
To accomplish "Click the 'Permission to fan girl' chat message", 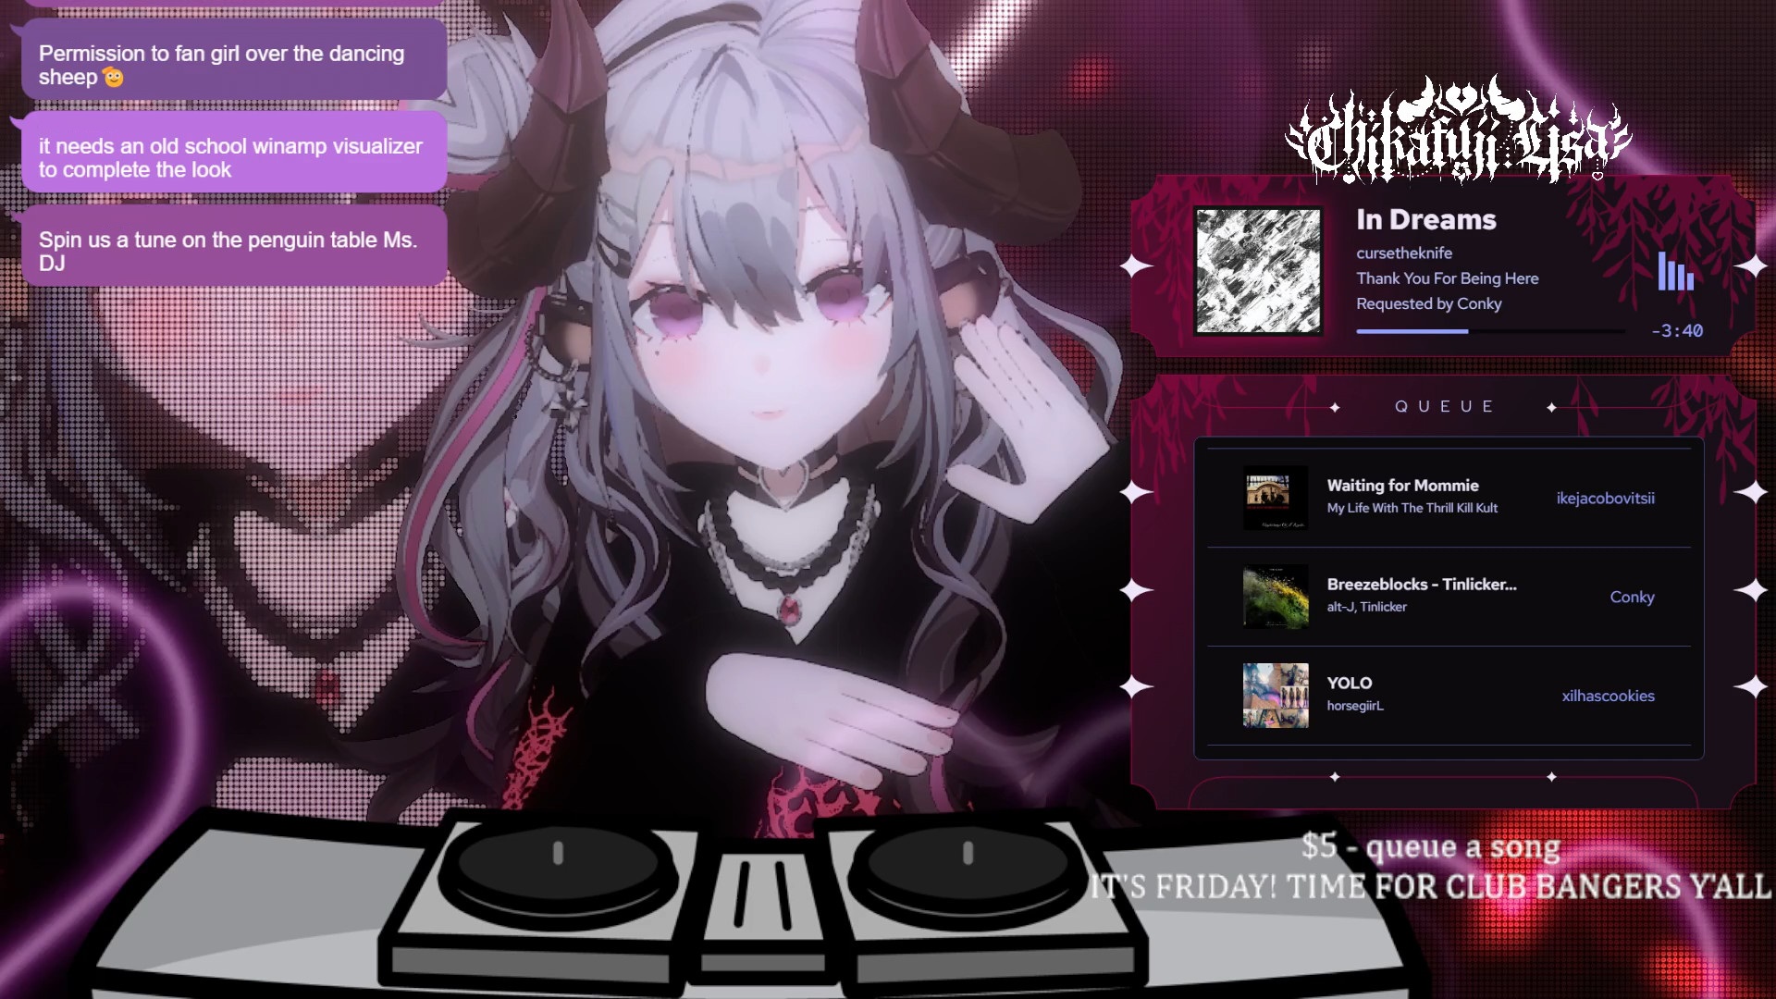I will pyautogui.click(x=234, y=60).
